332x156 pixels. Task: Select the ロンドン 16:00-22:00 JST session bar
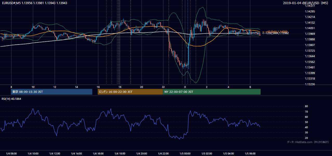130,92
